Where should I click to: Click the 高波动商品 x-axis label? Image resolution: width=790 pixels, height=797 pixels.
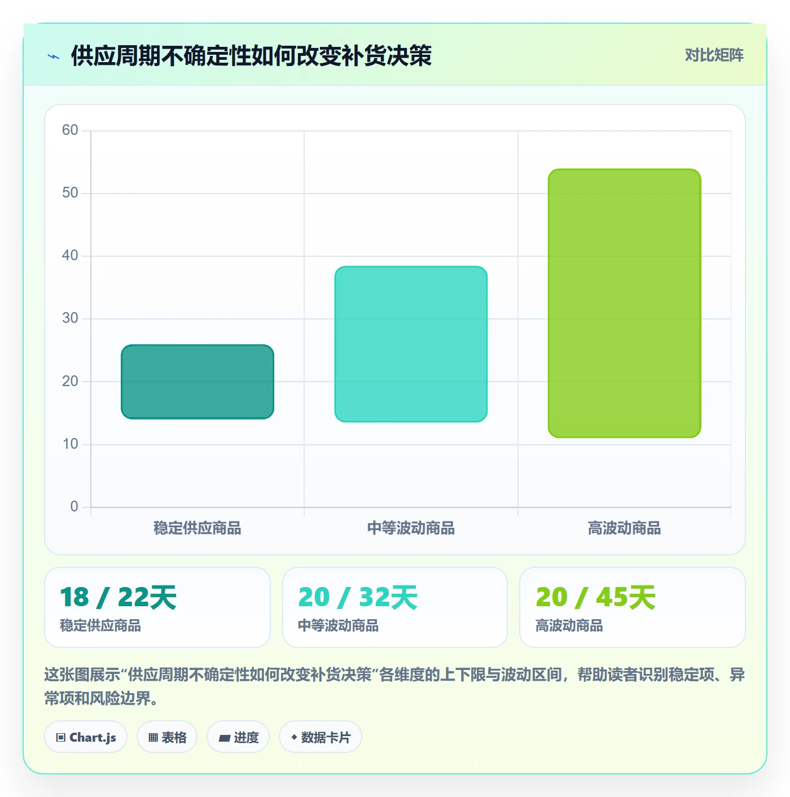coord(624,528)
